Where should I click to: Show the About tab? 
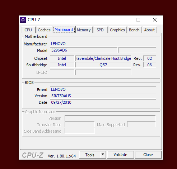pyautogui.click(x=149, y=30)
